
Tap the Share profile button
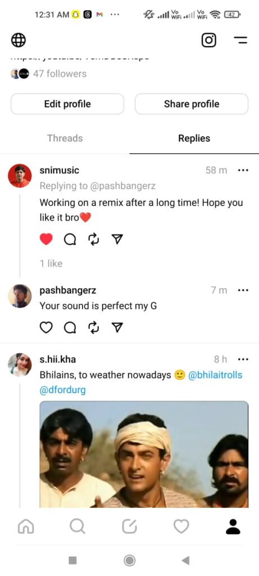192,104
